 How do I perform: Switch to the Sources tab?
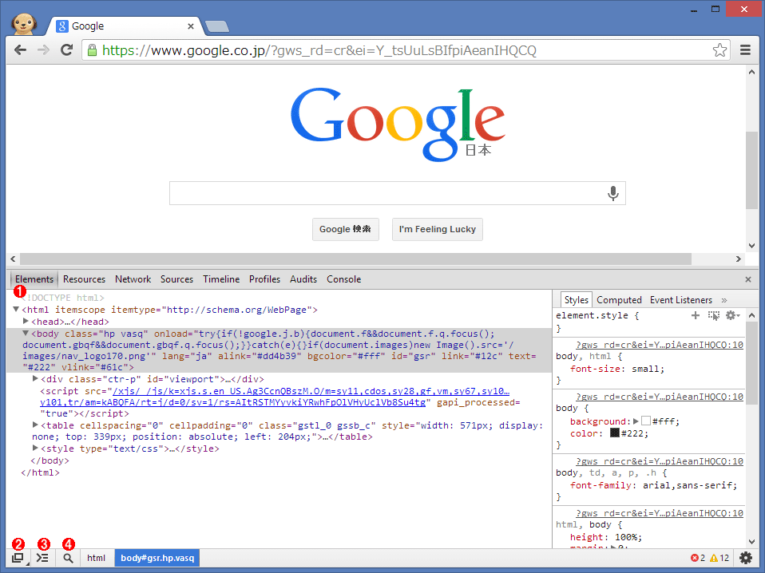click(176, 279)
